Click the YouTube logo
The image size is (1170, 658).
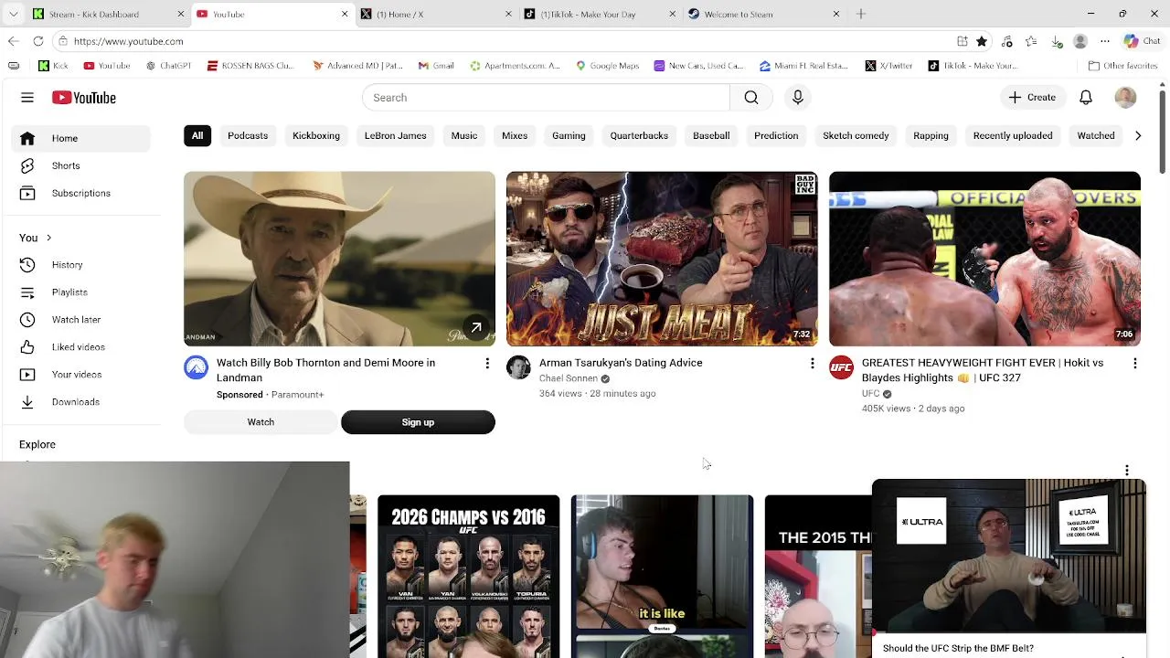click(84, 98)
